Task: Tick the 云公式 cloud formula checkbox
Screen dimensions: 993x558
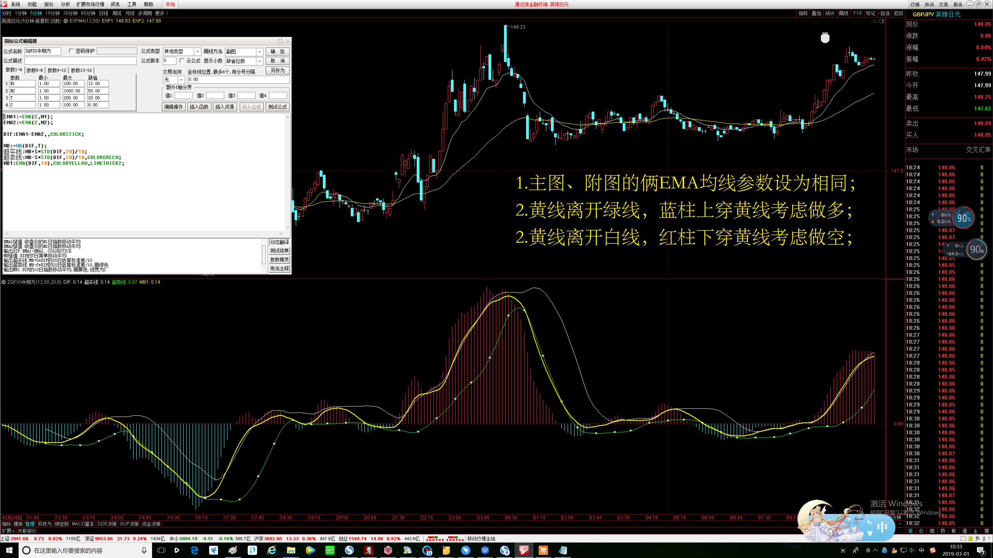Action: (x=182, y=60)
